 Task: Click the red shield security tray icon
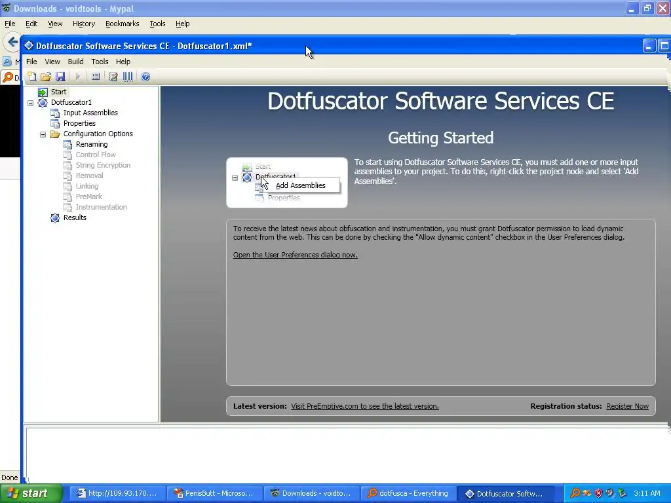point(598,493)
